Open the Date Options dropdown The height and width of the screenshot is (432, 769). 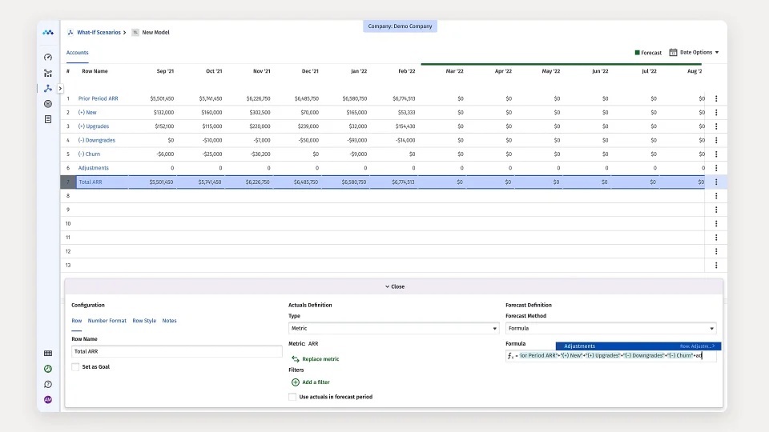pos(694,53)
